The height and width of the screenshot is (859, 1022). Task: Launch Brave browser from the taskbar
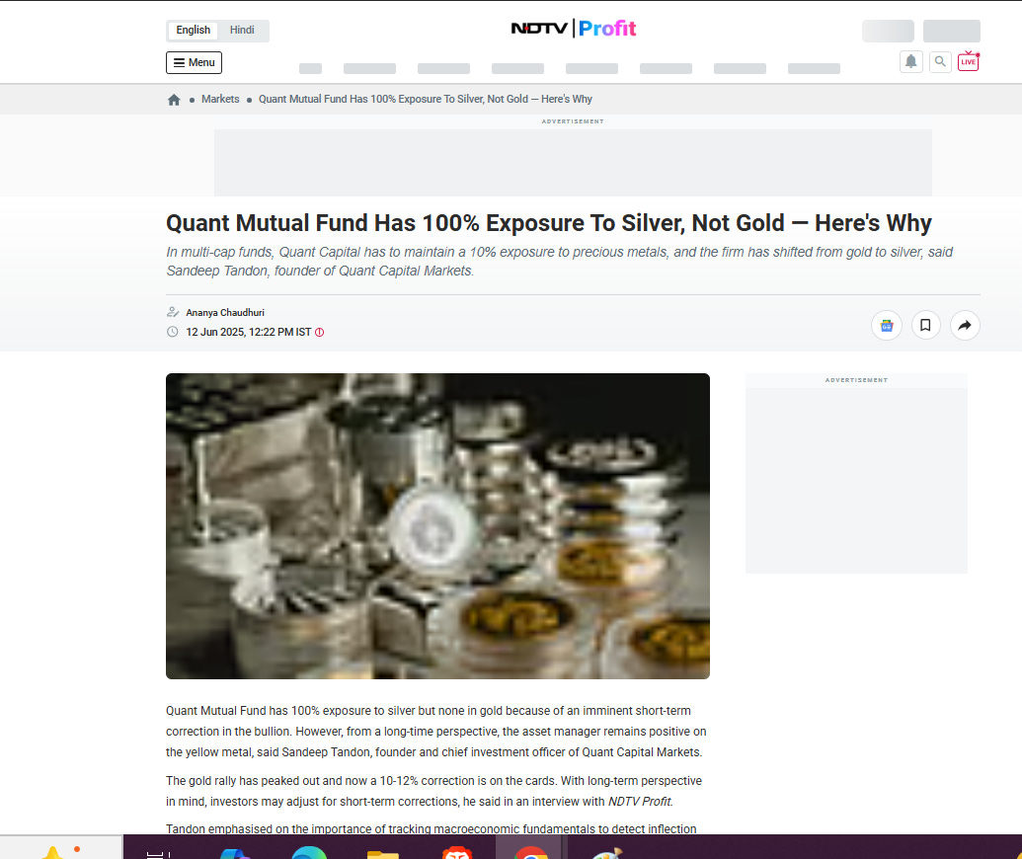[457, 851]
